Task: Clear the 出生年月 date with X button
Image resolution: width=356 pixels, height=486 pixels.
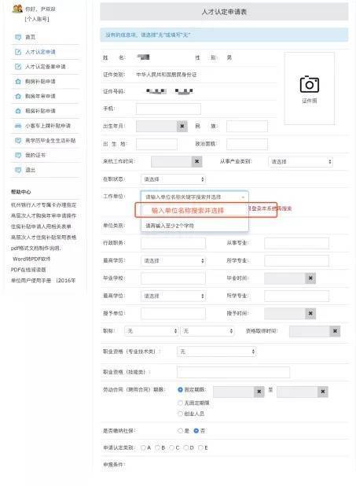Action: coord(182,126)
